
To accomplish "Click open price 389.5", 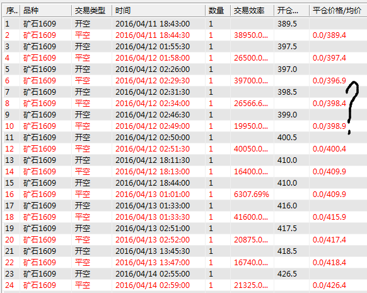I will [x=287, y=23].
